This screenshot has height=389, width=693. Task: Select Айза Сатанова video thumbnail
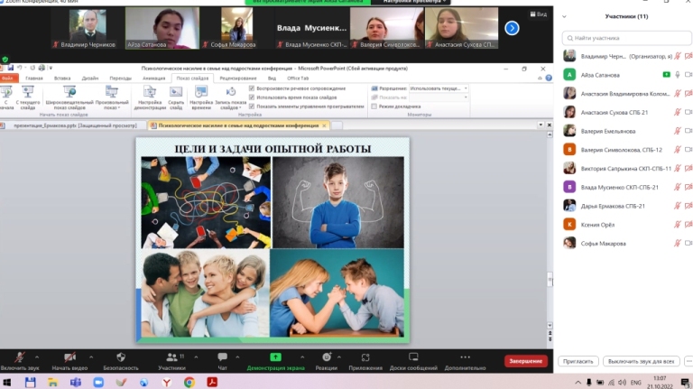click(162, 28)
